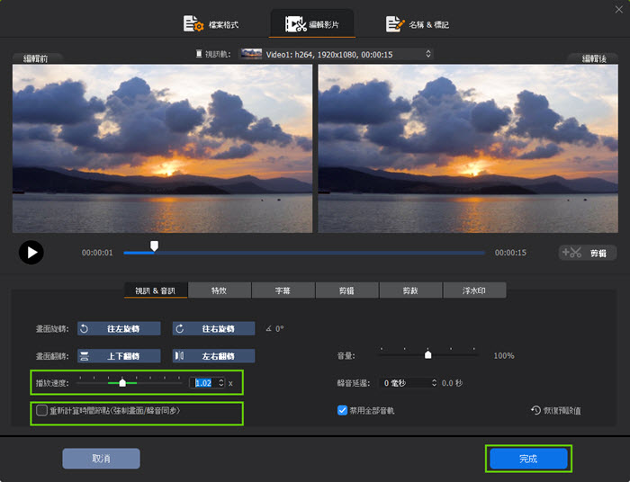Screen dimensions: 630x482
Task: Click the Cancel (取消) button
Action: pyautogui.click(x=101, y=459)
